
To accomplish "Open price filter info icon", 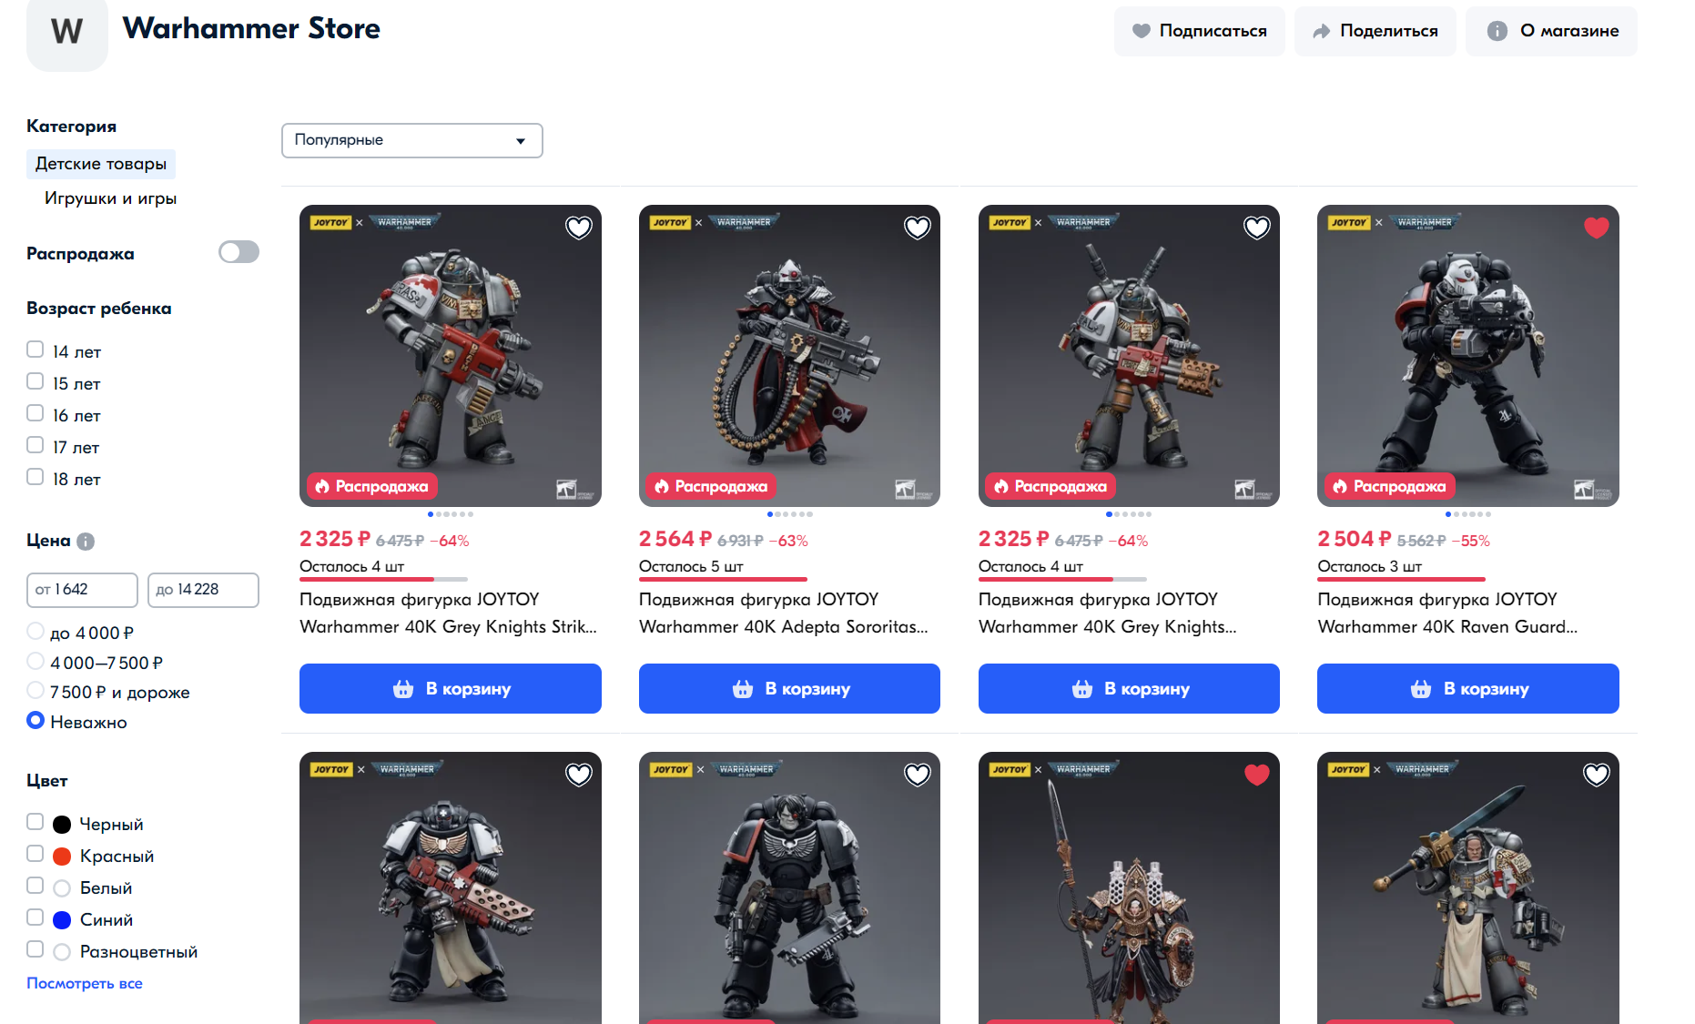I will [86, 542].
